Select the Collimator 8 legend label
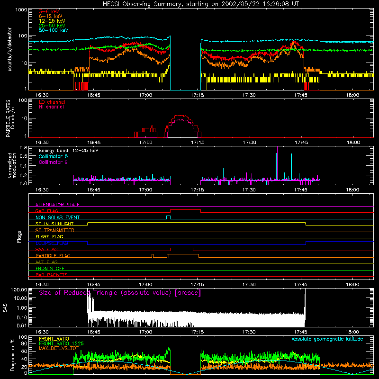The image size is (379, 379). coord(53,156)
